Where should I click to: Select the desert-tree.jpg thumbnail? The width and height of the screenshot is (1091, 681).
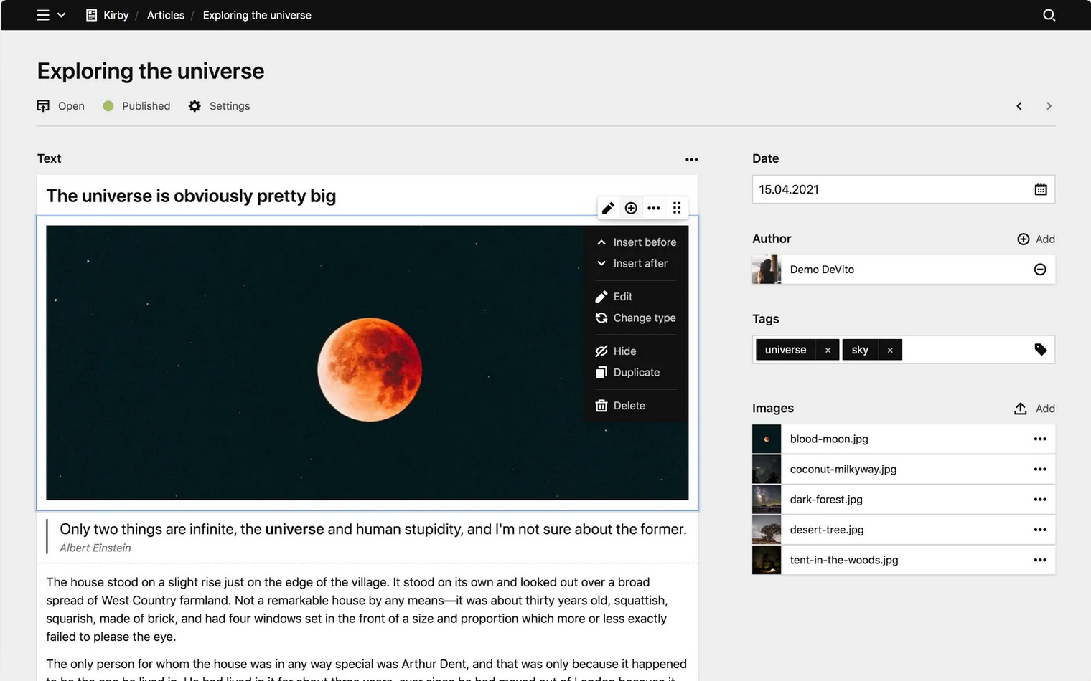[x=767, y=530]
